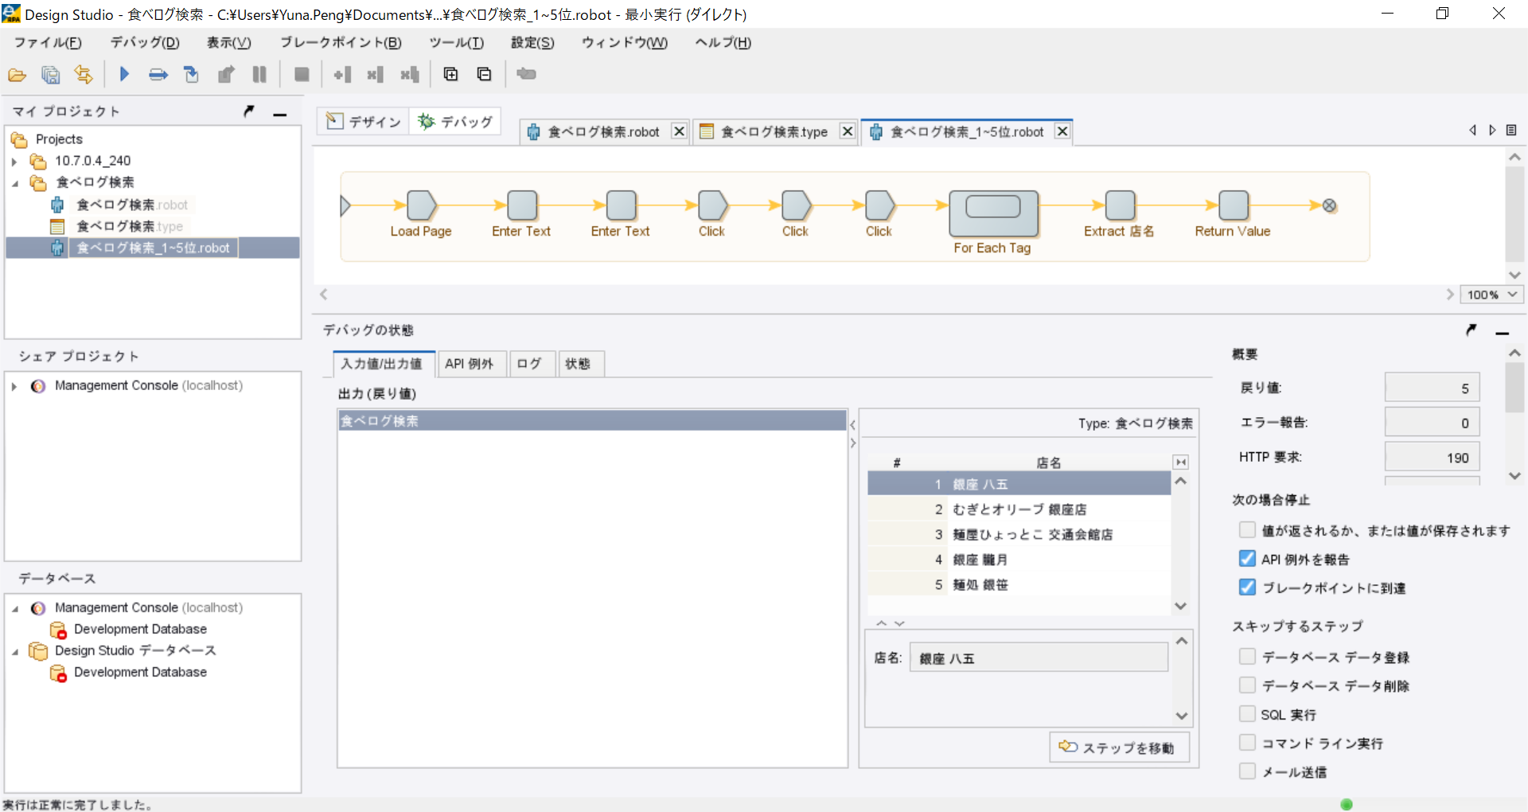This screenshot has height=812, width=1528.
Task: Open the ブレークポイント(B) menu
Action: [341, 42]
